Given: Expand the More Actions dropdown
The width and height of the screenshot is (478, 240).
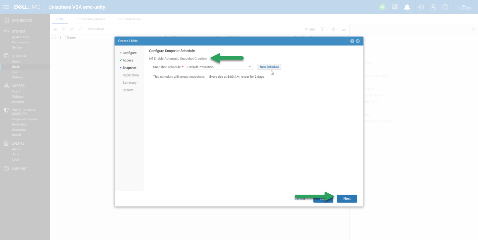Looking at the screenshot, I should point(98,29).
